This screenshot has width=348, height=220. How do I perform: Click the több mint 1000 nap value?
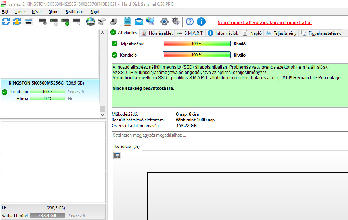coord(196,120)
